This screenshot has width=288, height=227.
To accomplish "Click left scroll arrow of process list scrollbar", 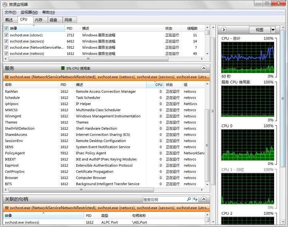I will tap(5, 59).
